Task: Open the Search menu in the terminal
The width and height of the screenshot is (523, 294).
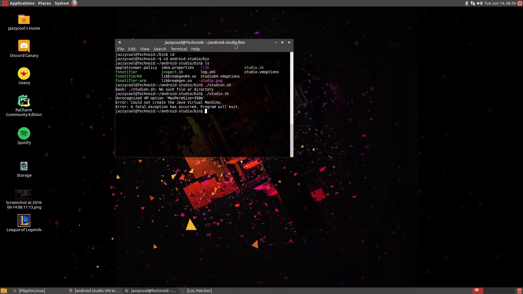Action: click(x=160, y=49)
